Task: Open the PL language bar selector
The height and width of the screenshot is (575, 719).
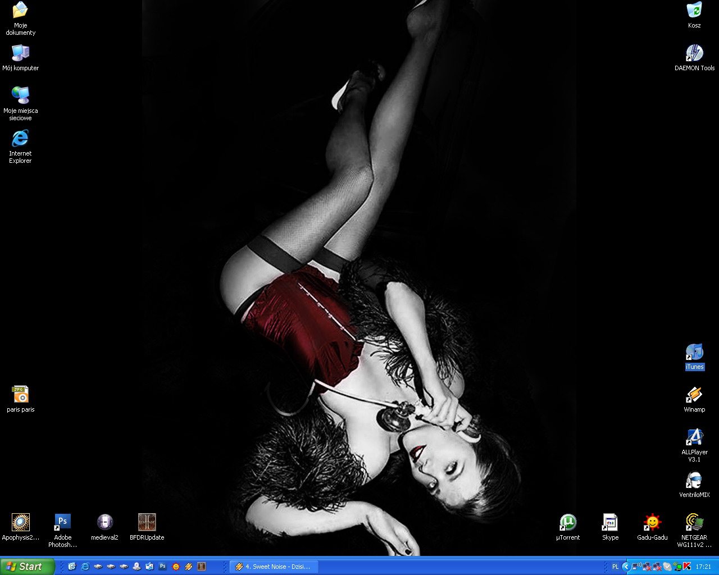Action: click(615, 567)
